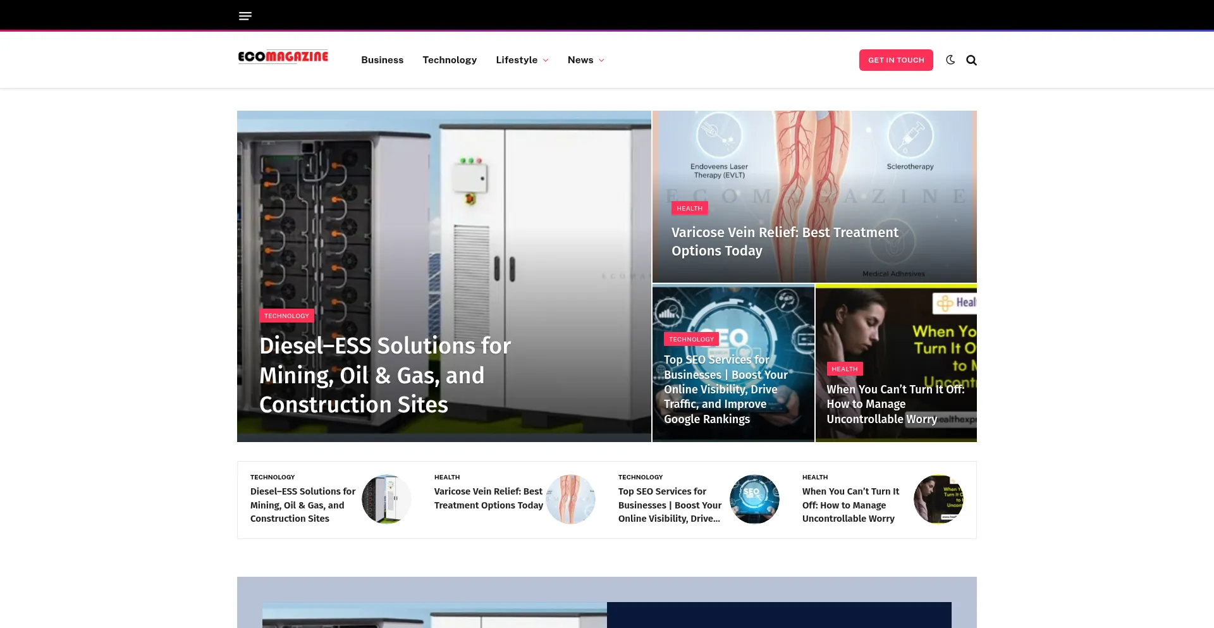Viewport: 1214px width, 628px height.
Task: Click the round SEO globe thumbnail
Action: point(754,499)
